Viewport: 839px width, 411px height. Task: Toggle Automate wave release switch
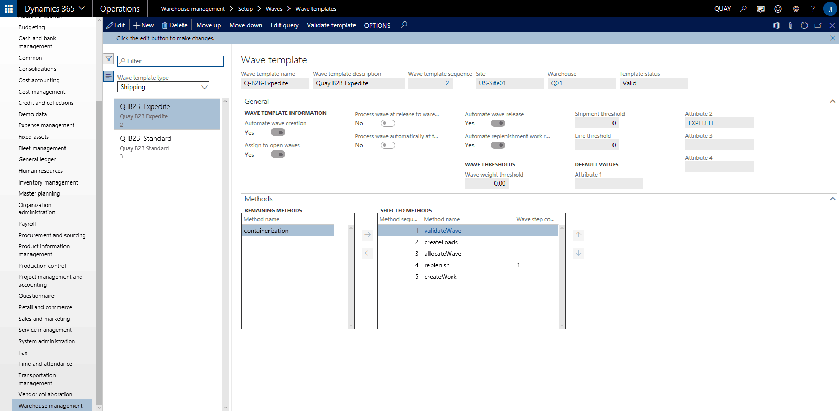click(x=498, y=123)
